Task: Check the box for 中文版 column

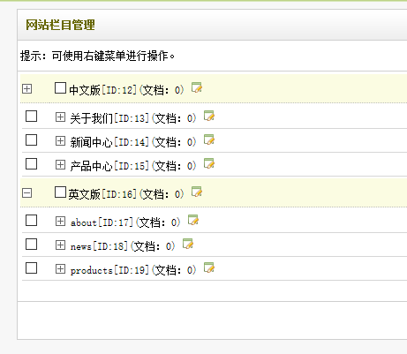Action: pos(60,88)
